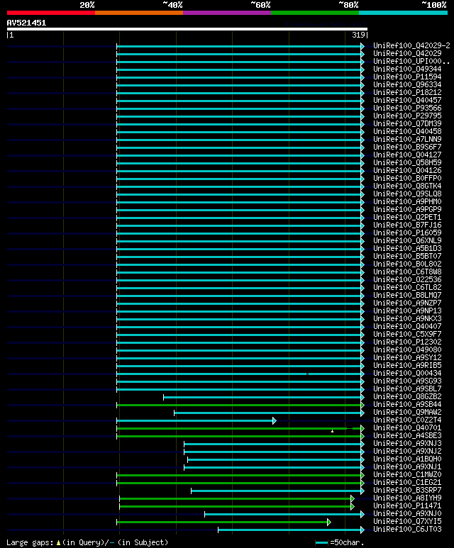Viewport: 454px width, 548px height.
Task: Open the UniRef100_Q40407 entry
Action: 407,326
